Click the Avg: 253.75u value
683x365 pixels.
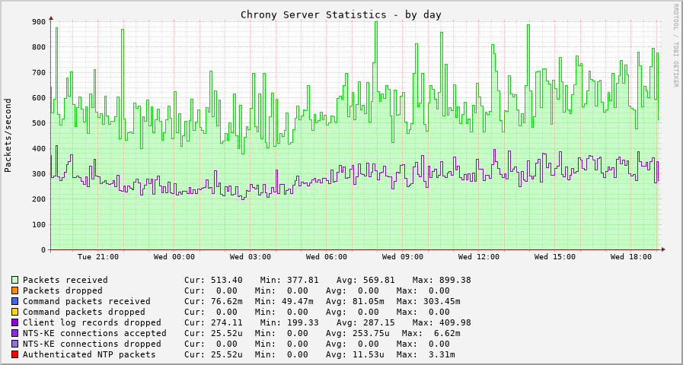[x=358, y=333]
